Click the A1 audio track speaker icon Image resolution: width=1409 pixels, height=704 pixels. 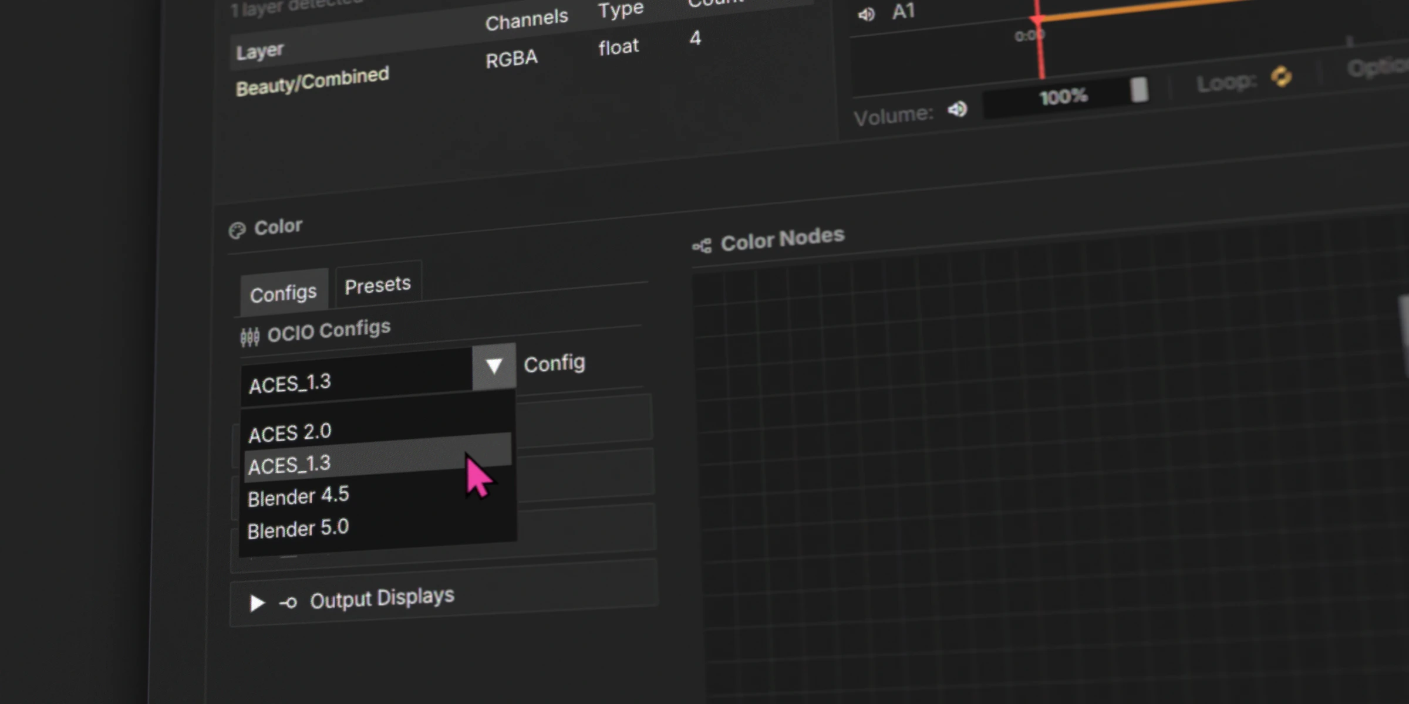pyautogui.click(x=867, y=15)
